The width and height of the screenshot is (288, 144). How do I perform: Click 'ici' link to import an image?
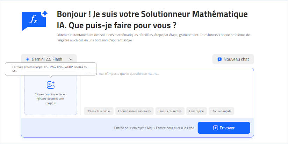click(x=55, y=103)
